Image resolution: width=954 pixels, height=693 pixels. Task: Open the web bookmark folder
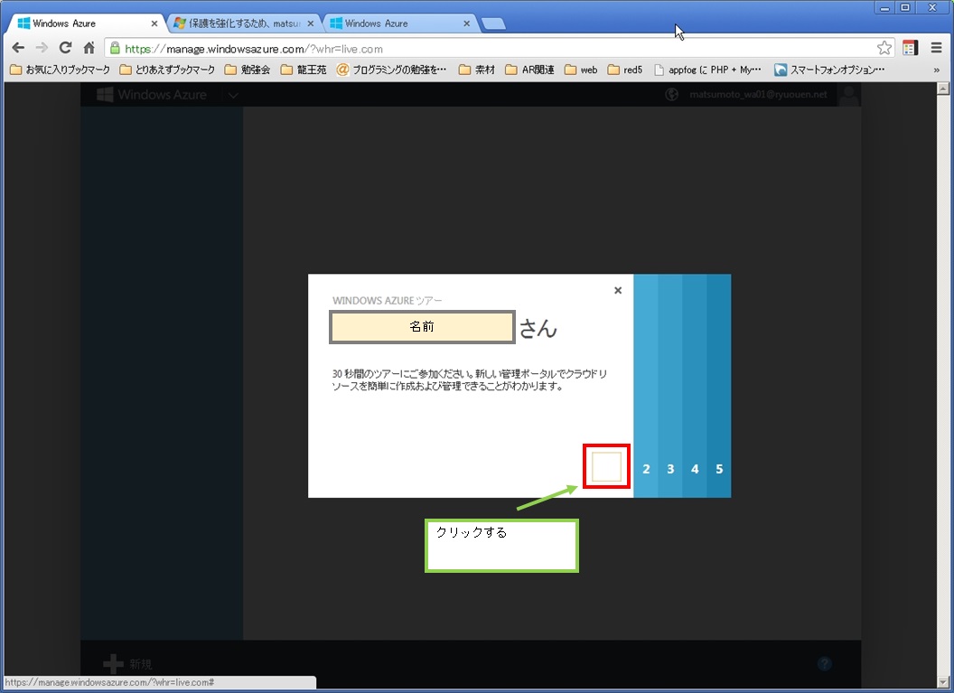(x=581, y=70)
